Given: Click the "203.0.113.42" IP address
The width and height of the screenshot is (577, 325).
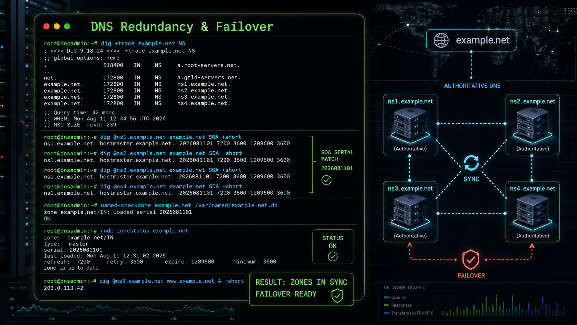Looking at the screenshot, I should (63, 288).
